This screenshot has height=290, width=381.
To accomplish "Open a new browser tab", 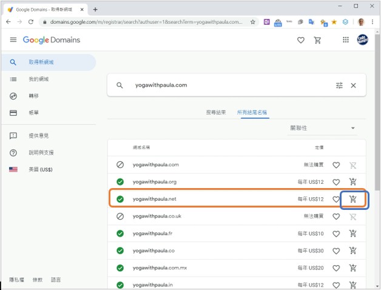I will pyautogui.click(x=95, y=10).
